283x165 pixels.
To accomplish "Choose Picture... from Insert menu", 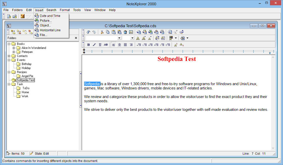I will point(51,21).
